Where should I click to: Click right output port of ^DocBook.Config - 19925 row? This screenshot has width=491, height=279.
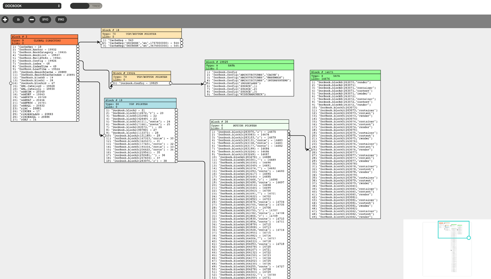[x=171, y=83]
